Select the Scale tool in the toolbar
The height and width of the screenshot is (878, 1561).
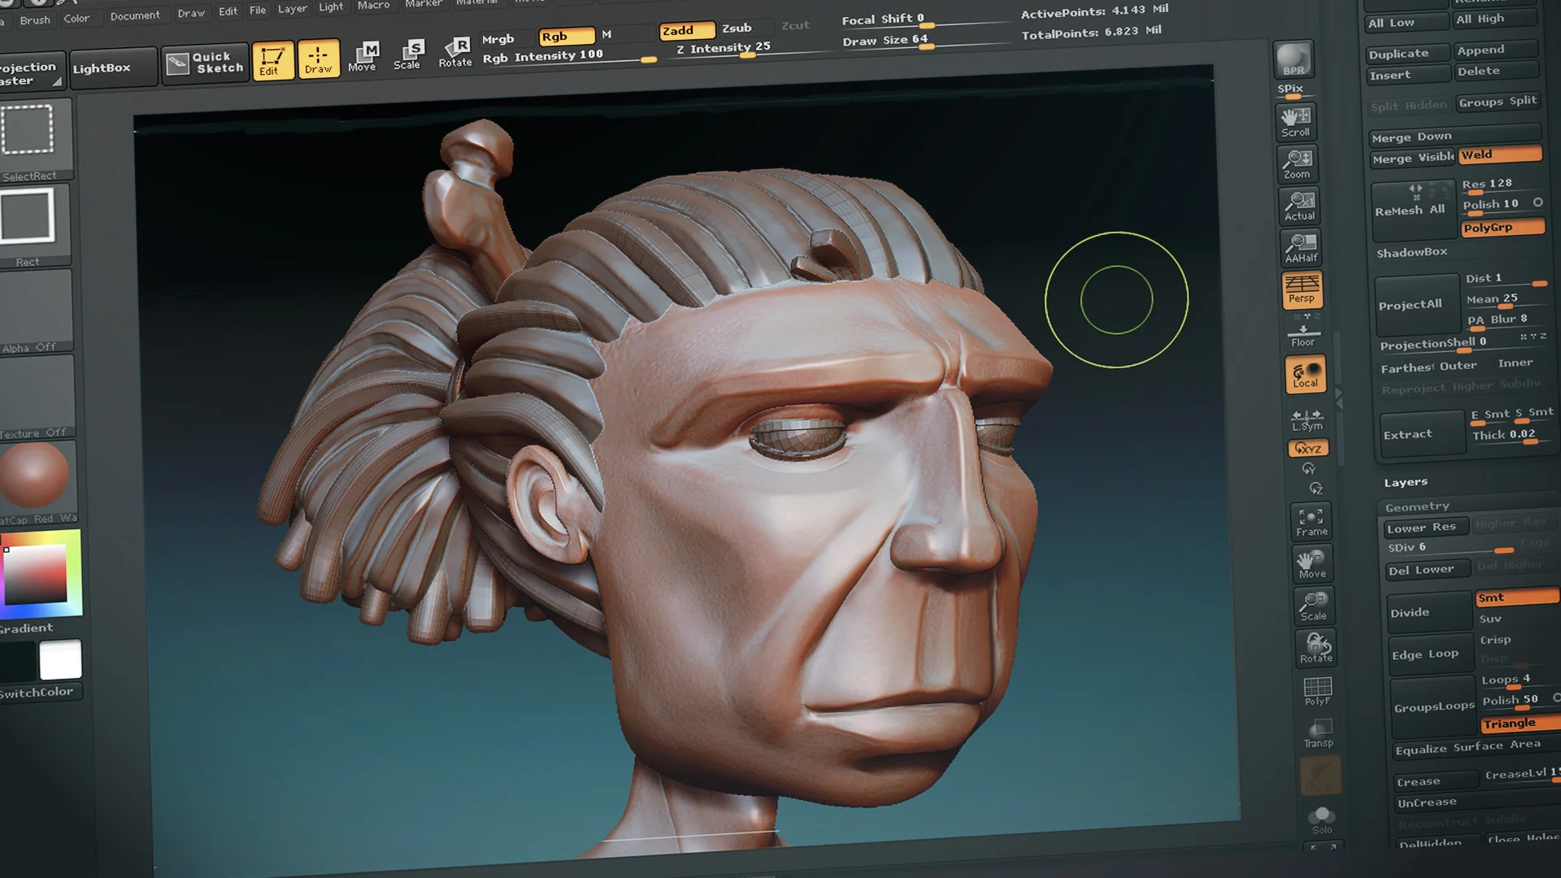click(x=409, y=53)
